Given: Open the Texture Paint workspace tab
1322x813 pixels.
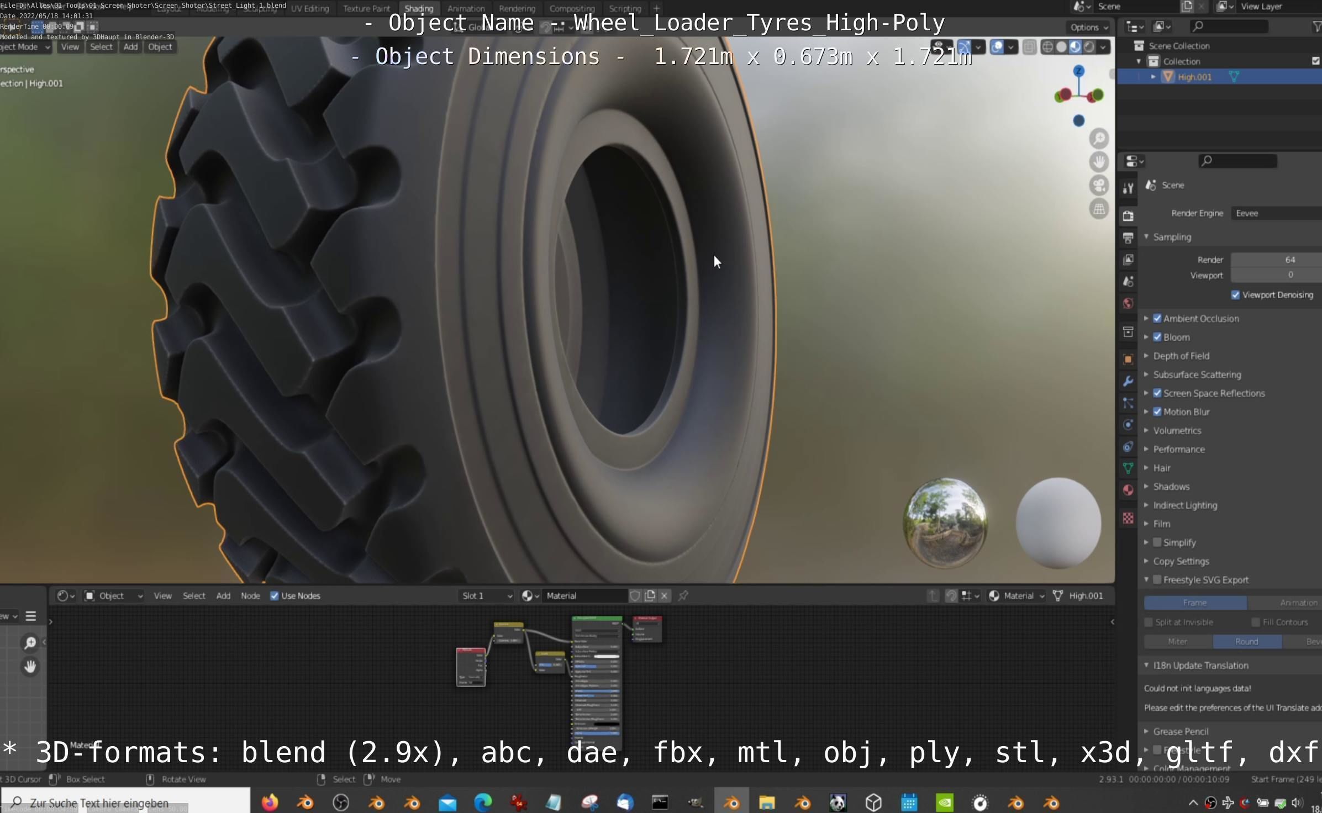Looking at the screenshot, I should tap(366, 8).
